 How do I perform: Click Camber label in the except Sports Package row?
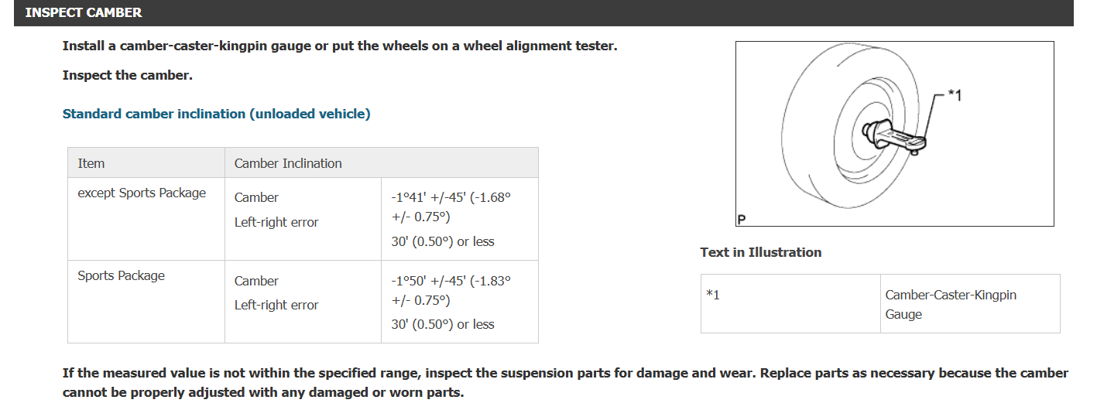[x=256, y=197]
